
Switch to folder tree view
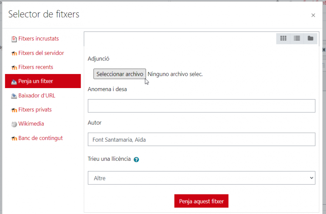tap(310, 38)
